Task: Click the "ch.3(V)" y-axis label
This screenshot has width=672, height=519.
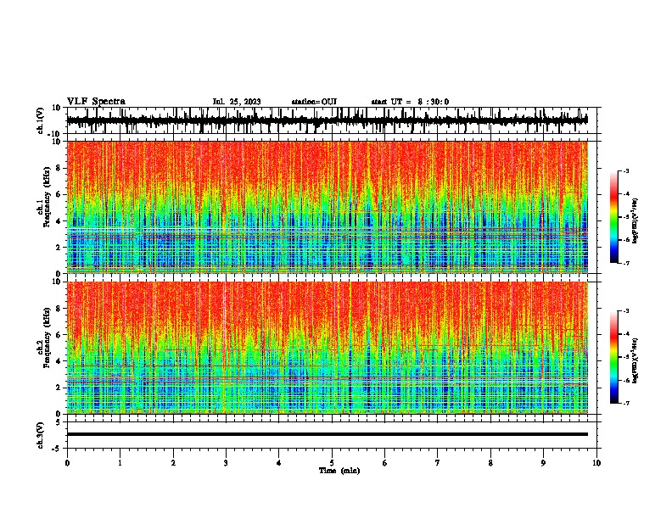Action: pyautogui.click(x=41, y=435)
